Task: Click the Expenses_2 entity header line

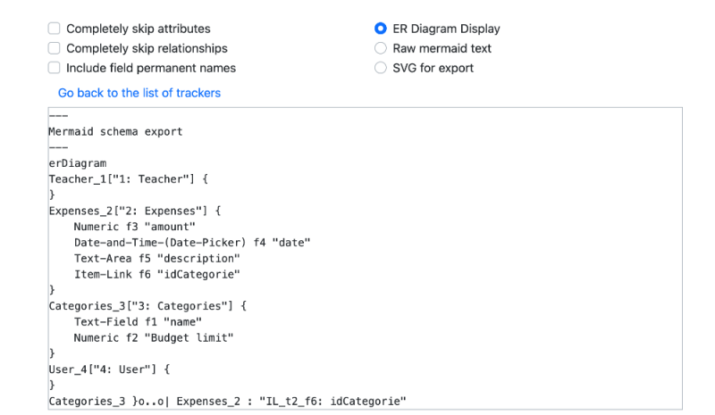Action: (x=135, y=211)
